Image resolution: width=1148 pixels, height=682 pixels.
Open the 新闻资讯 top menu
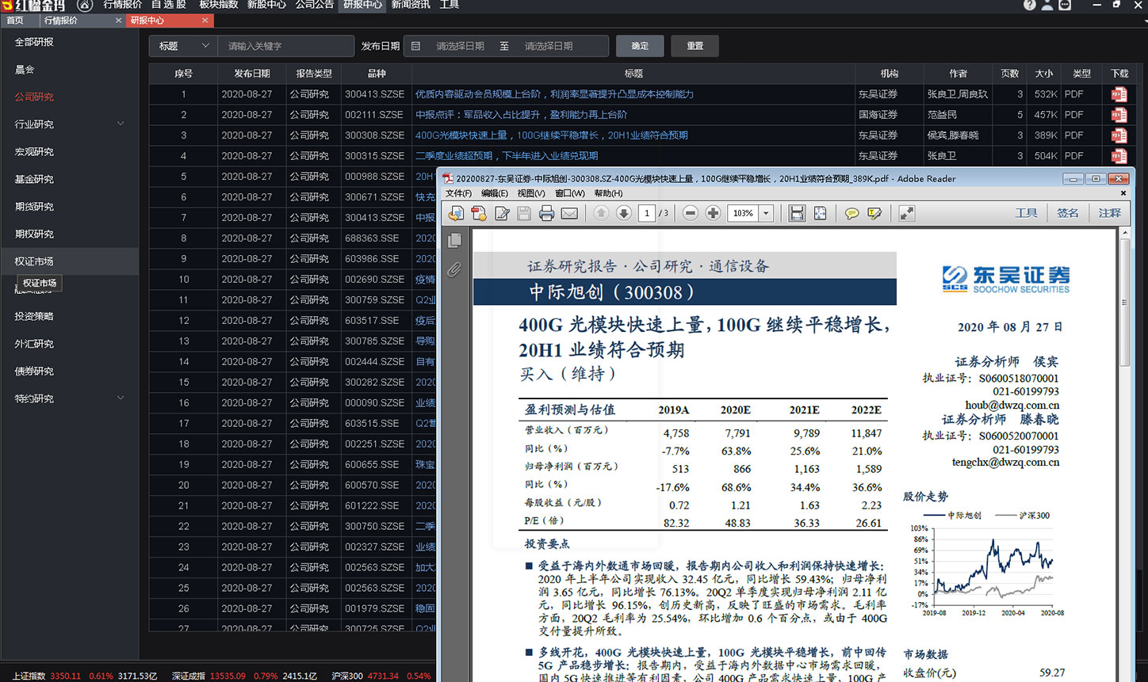tap(411, 5)
